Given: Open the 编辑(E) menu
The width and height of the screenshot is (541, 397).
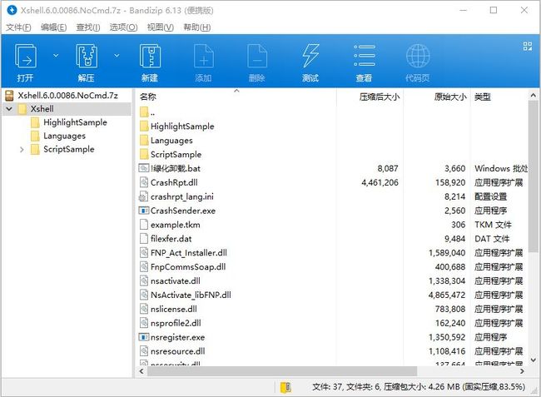Looking at the screenshot, I should [x=53, y=27].
